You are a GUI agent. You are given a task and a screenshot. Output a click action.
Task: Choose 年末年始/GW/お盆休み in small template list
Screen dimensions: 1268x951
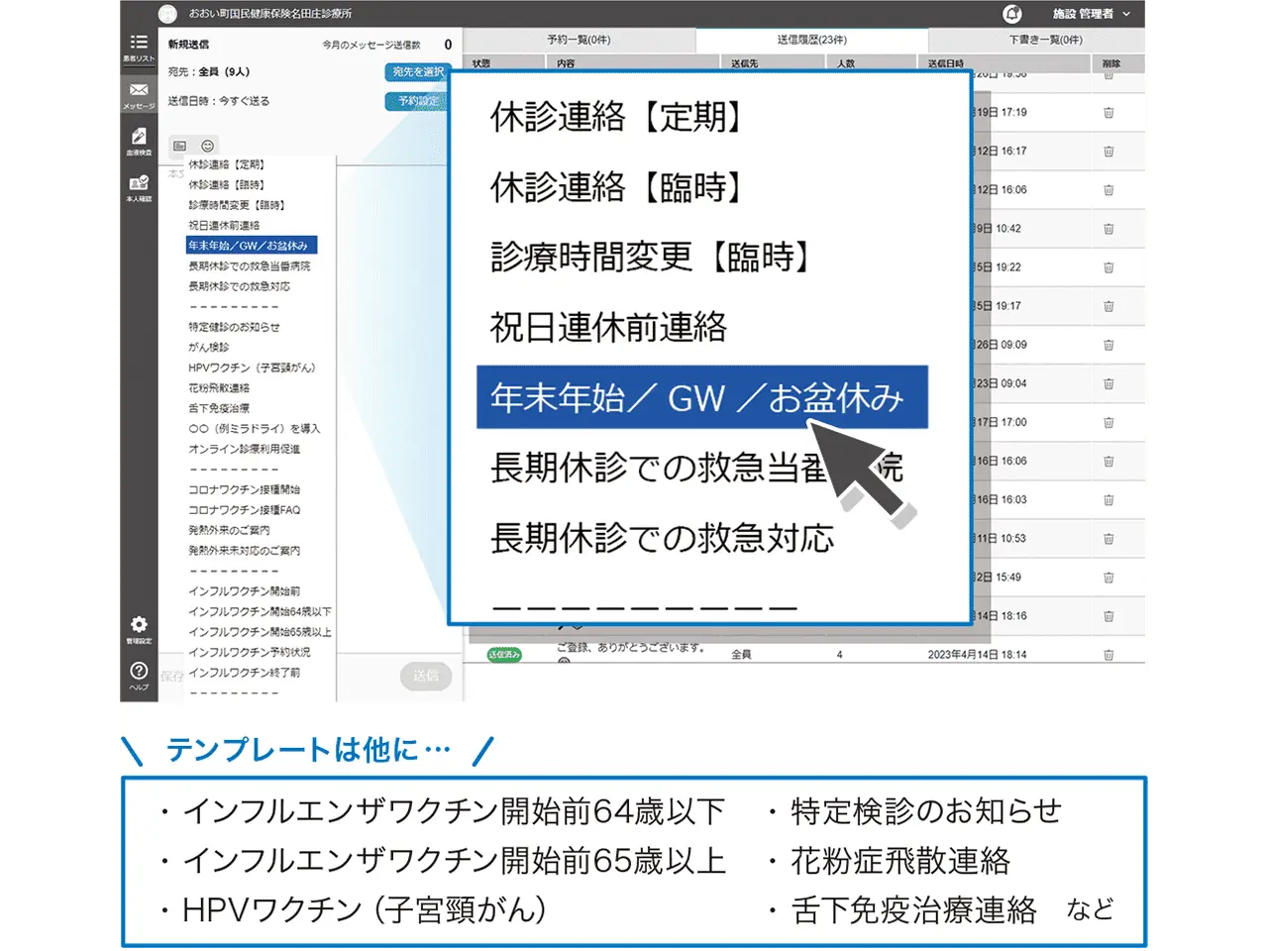pyautogui.click(x=248, y=246)
